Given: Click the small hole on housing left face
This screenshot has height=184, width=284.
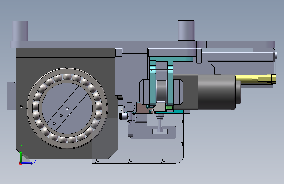Looking at the screenshot, I should click(21, 106).
